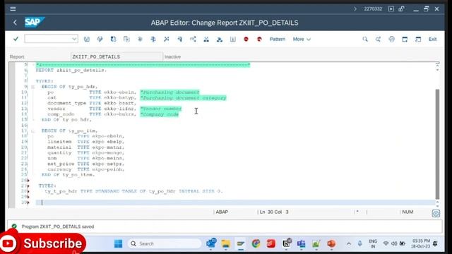Print via the printer icon

pos(391,40)
